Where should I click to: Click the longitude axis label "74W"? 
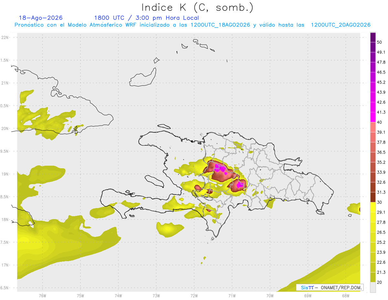point(118,296)
